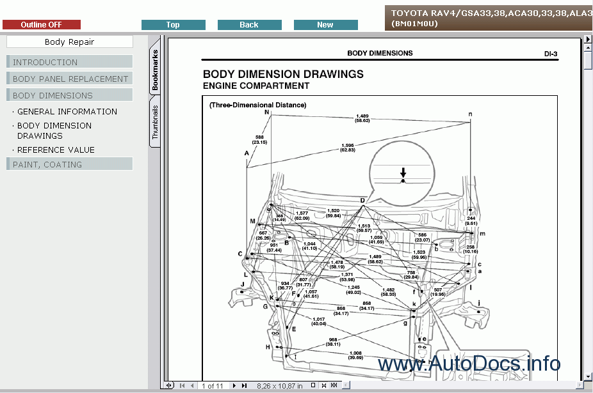Click the page number field 1 of 11
Viewport: 593px width, 393px height.
coord(213,386)
